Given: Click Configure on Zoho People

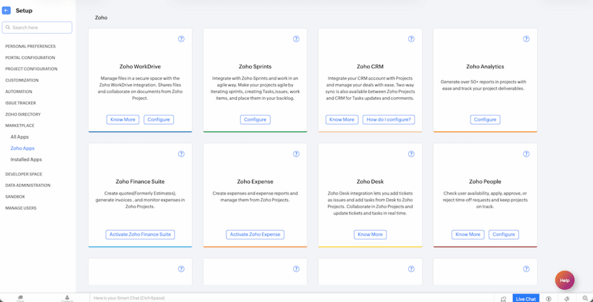Looking at the screenshot, I should click(x=504, y=235).
